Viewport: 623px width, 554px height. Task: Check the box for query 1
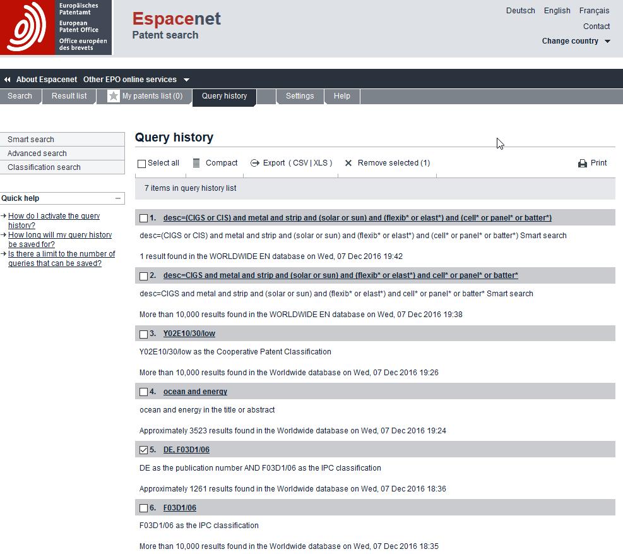pos(143,218)
